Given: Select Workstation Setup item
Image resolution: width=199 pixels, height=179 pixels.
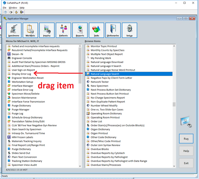Looking at the screenshot, I should [22, 82].
